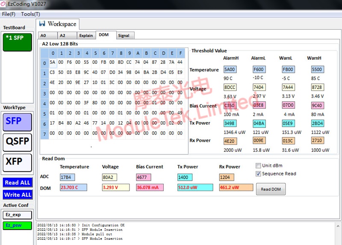The width and height of the screenshot is (342, 245).
Task: Click Voltage AlarmL field 7404
Action: [259, 87]
